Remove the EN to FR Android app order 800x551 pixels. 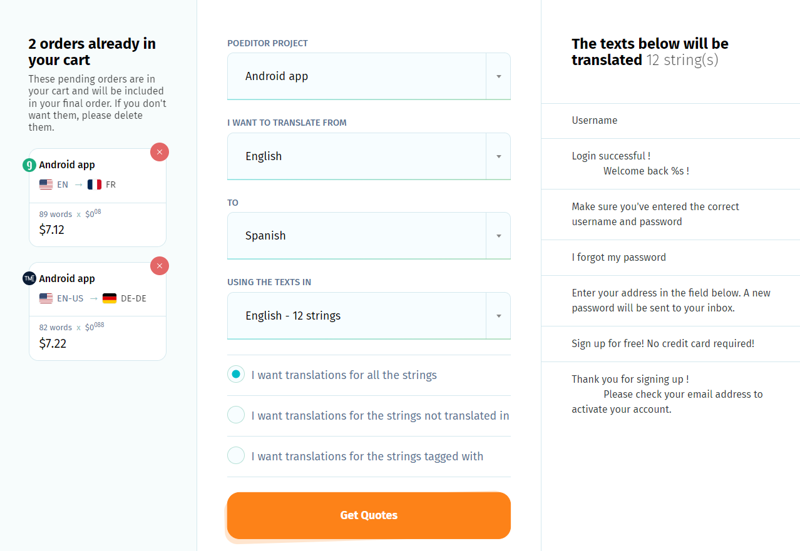coord(160,152)
